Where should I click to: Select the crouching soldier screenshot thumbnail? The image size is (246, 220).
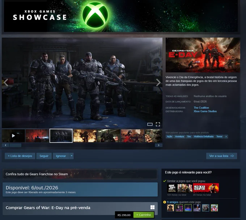[x=109, y=136]
